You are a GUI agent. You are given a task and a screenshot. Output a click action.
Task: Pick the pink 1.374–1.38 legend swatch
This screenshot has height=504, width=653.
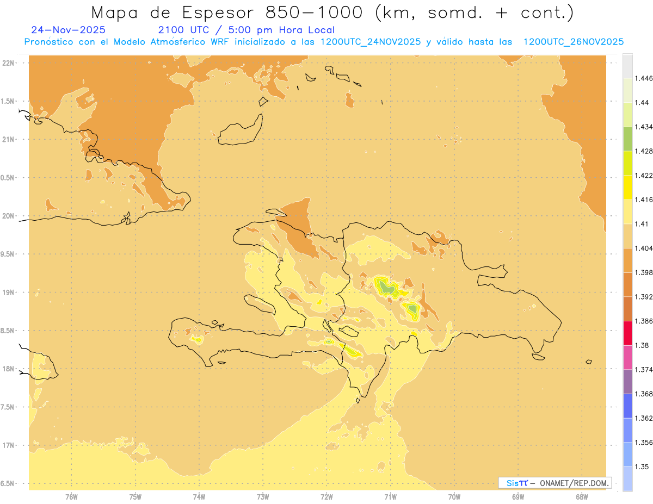click(627, 357)
